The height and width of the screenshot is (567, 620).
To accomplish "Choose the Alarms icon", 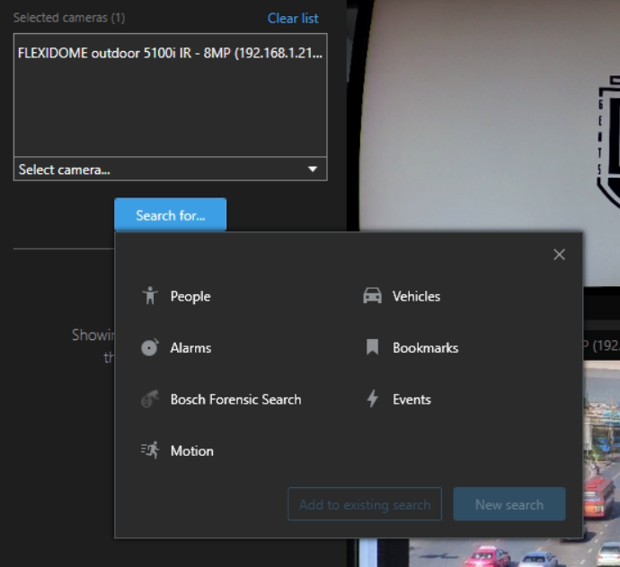I will [x=150, y=348].
